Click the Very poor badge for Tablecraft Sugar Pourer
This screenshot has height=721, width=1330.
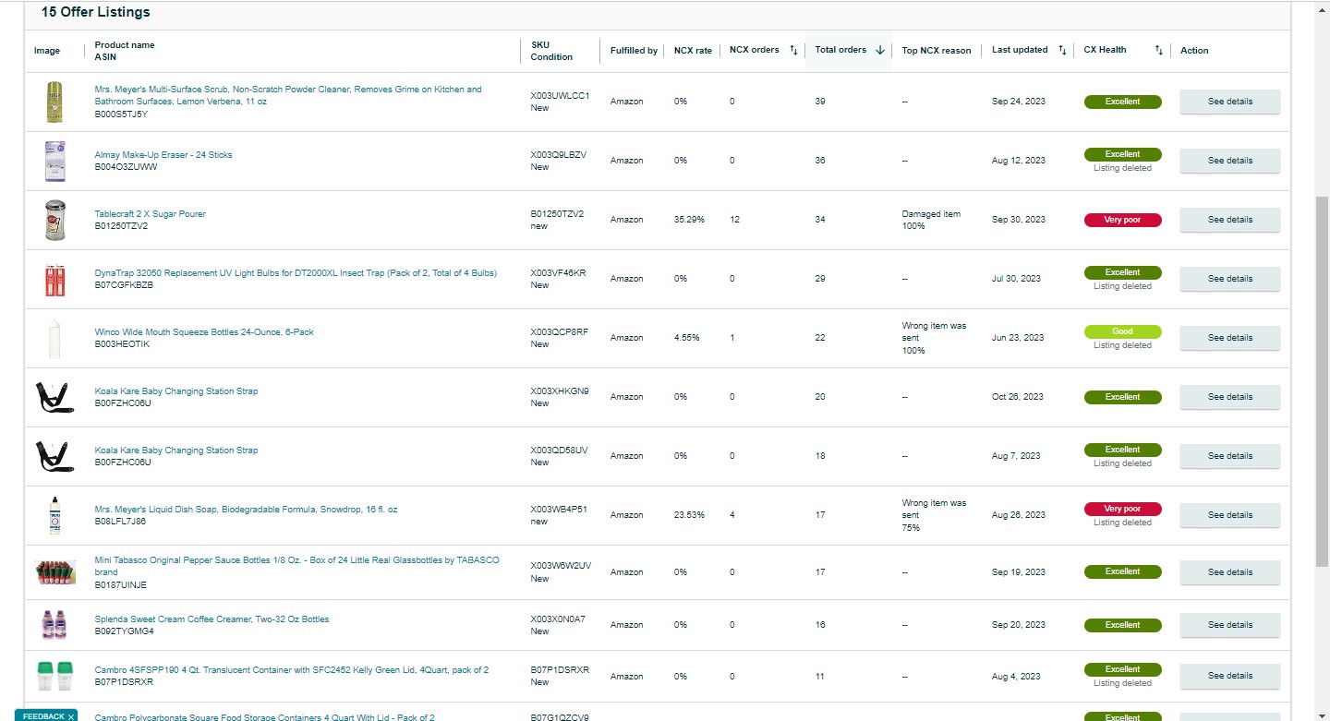[1123, 220]
